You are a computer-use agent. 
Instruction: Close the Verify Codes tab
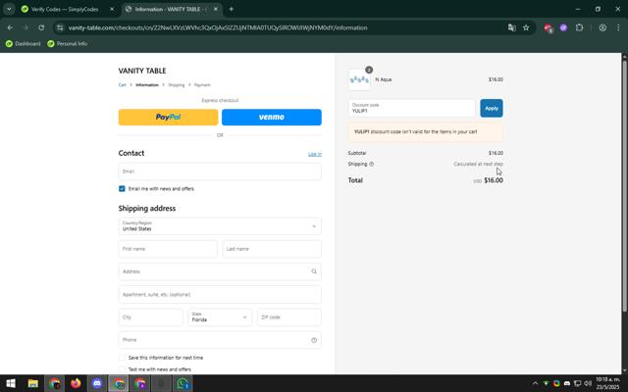coord(112,9)
